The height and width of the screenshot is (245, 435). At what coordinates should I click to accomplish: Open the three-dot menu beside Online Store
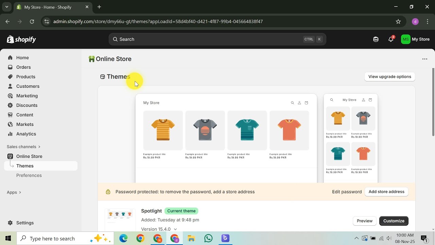point(425,59)
